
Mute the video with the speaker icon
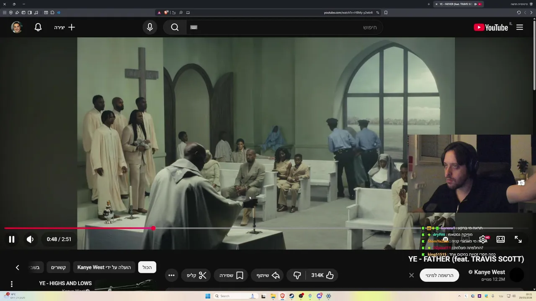pos(30,239)
